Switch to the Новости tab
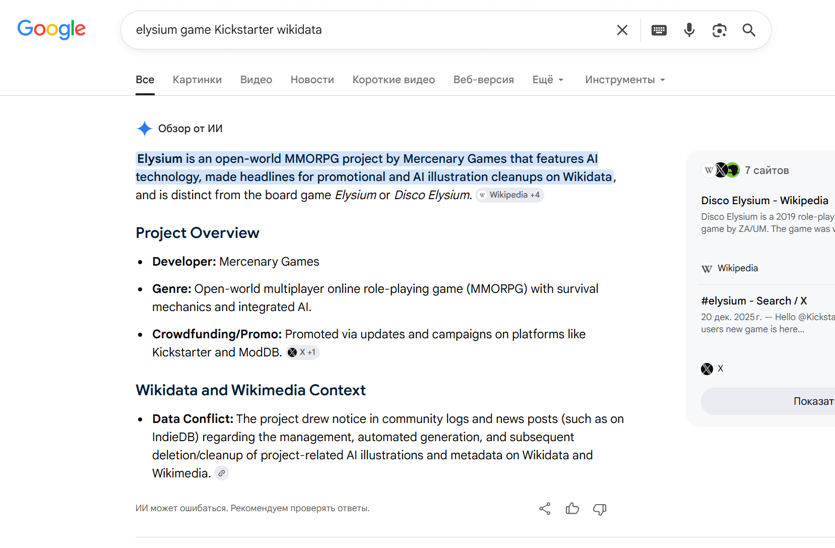The image size is (835, 548). click(x=312, y=80)
